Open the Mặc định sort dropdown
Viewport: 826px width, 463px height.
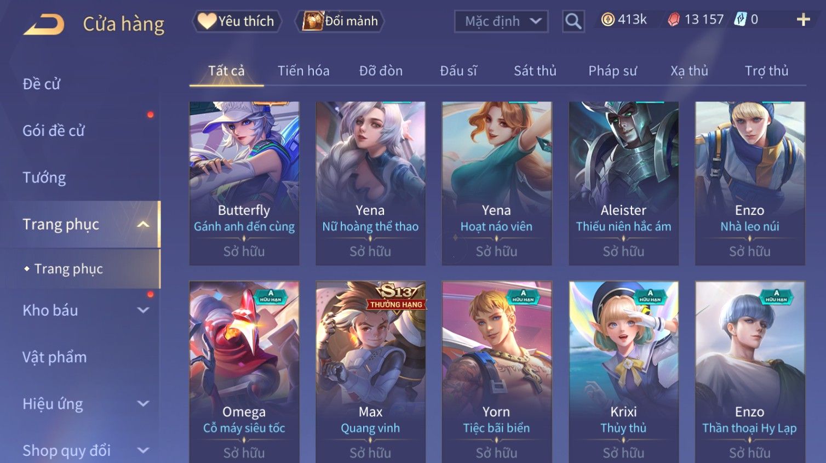tap(501, 21)
